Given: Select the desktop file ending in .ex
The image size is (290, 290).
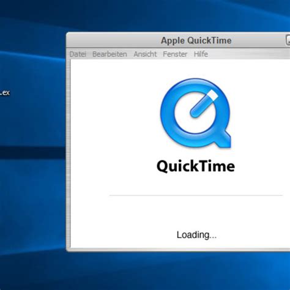Looking at the screenshot, I should click(x=4, y=93).
